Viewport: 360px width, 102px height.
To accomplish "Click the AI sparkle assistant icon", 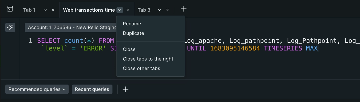I will 10,27.
